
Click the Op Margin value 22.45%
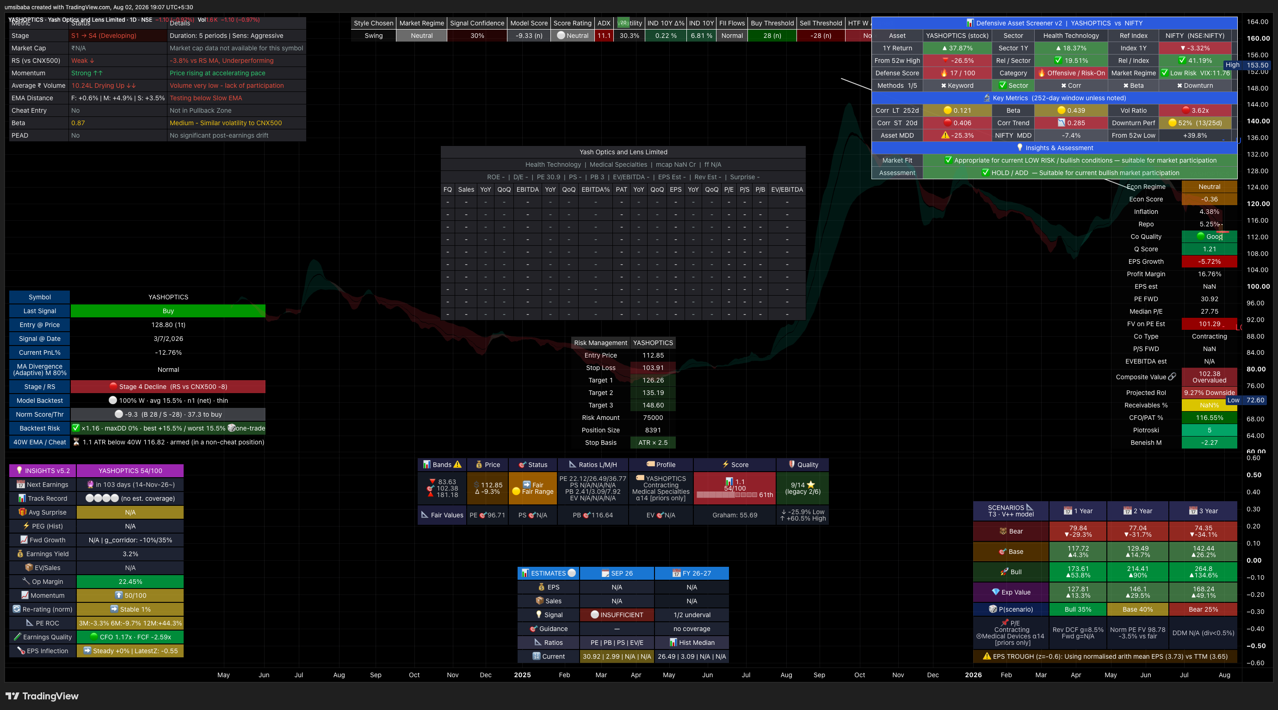(x=130, y=582)
